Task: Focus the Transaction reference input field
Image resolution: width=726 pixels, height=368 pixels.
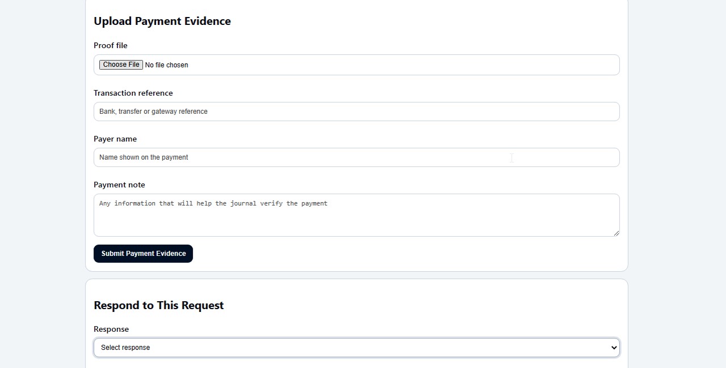Action: point(356,112)
